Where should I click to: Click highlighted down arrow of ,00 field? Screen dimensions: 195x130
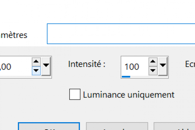(x=36, y=71)
